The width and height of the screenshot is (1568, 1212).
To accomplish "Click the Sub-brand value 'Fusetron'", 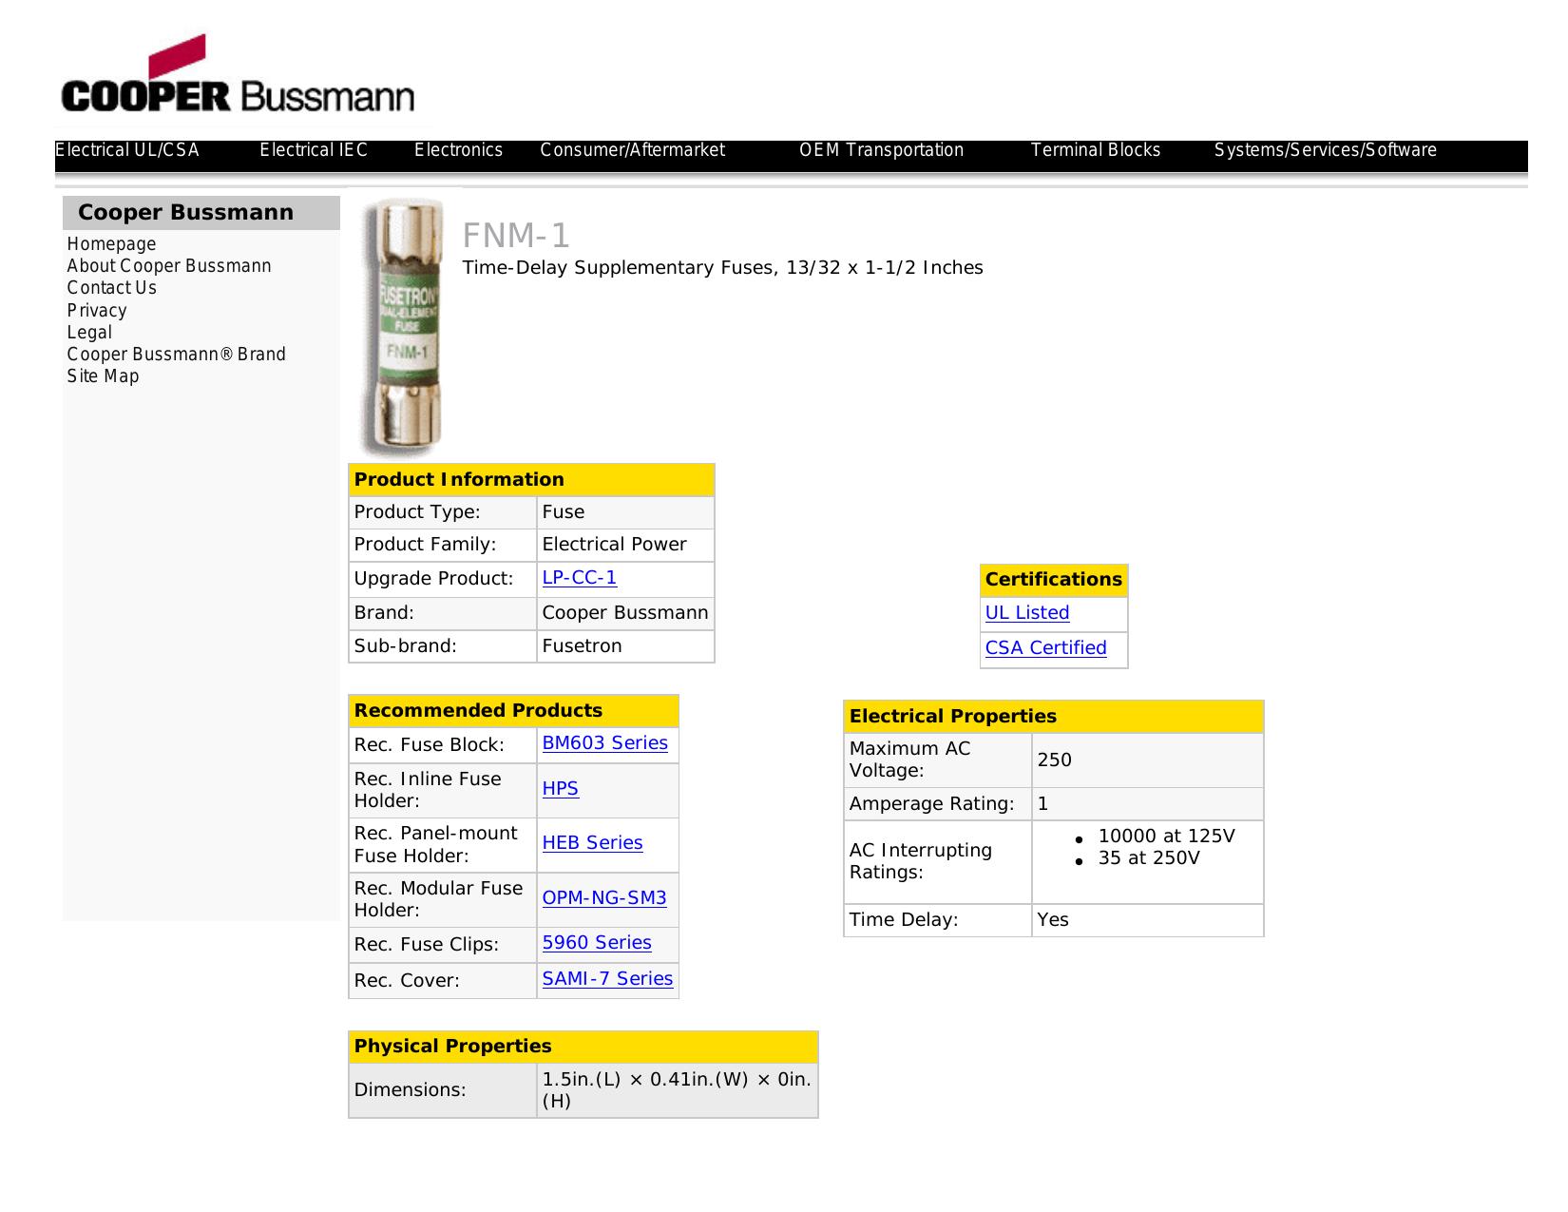I will pos(582,646).
